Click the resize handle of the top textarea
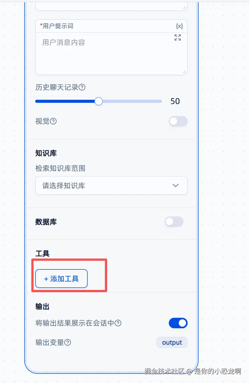This screenshot has width=249, height=383. 184,8
